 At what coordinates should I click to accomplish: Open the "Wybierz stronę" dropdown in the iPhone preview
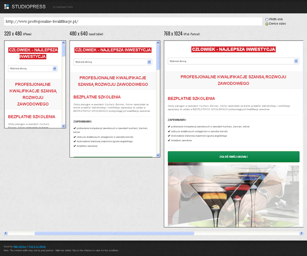pyautogui.click(x=33, y=69)
